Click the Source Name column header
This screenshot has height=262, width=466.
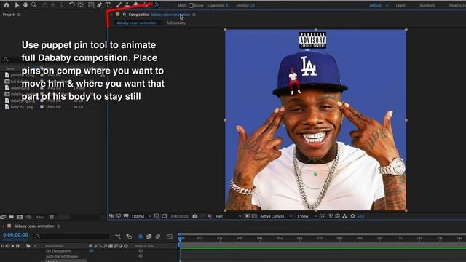point(55,246)
